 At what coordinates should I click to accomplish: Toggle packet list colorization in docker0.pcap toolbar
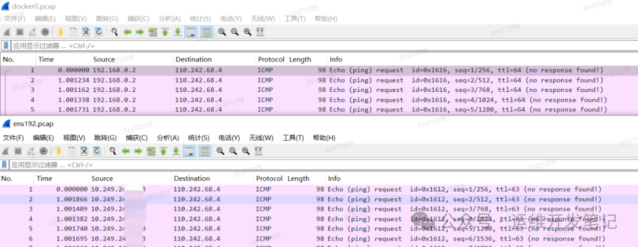click(x=206, y=32)
